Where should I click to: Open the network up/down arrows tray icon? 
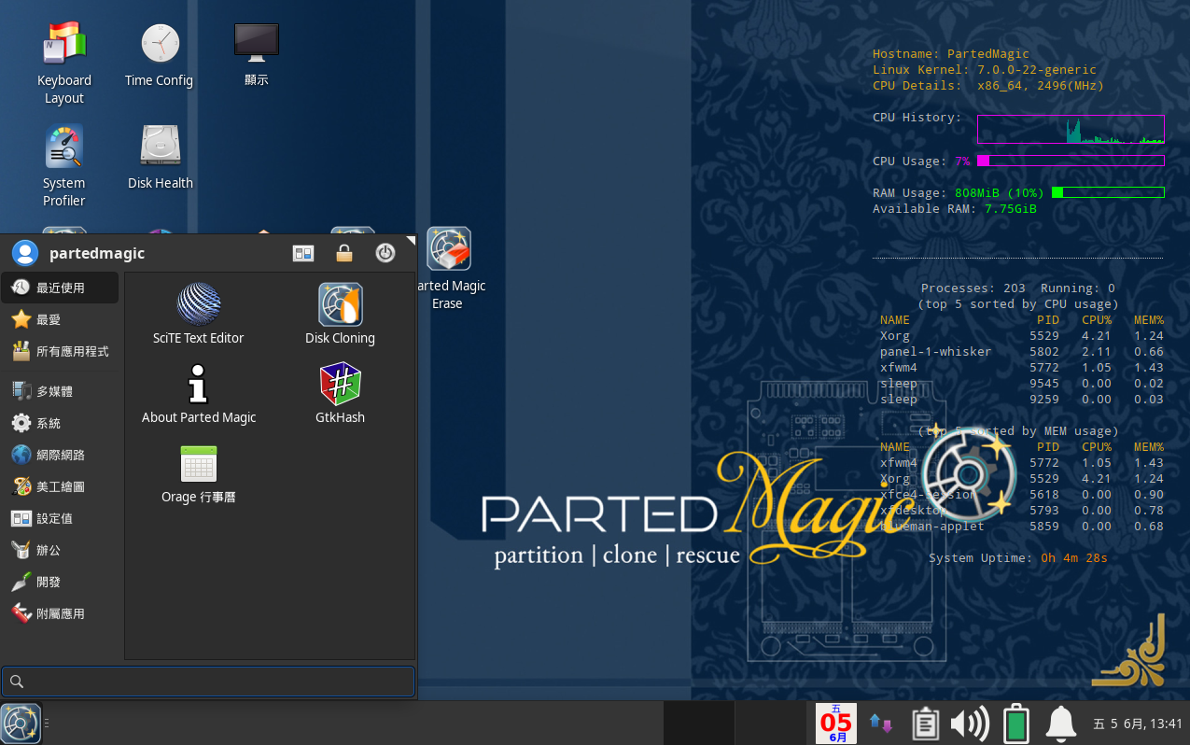[880, 724]
